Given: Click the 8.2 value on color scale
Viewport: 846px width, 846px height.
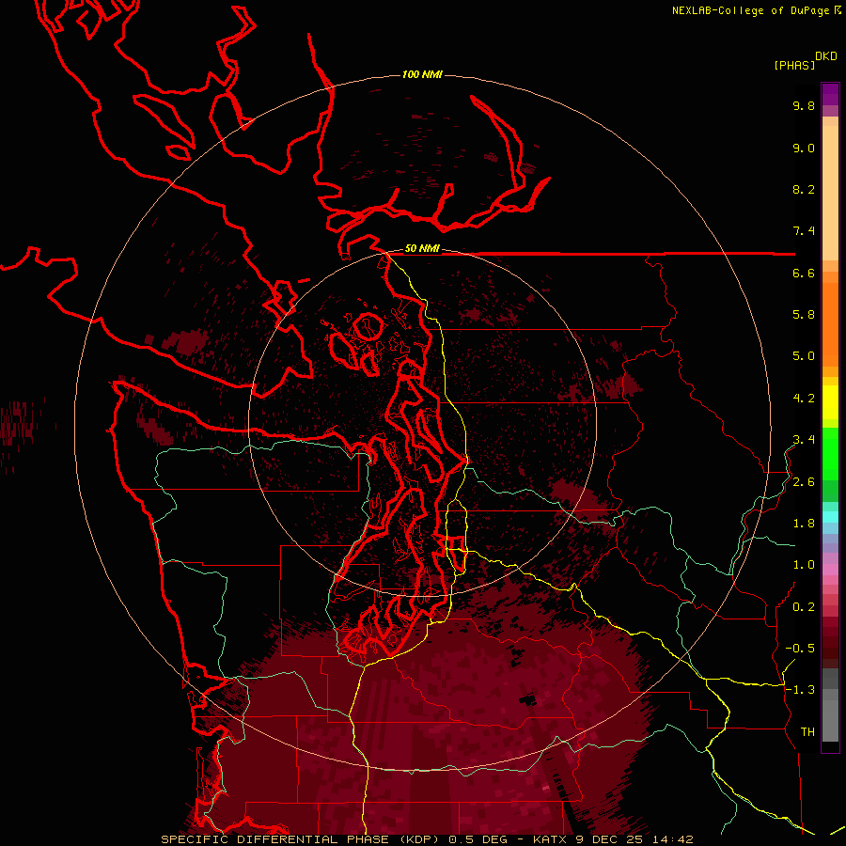Looking at the screenshot, I should [804, 189].
